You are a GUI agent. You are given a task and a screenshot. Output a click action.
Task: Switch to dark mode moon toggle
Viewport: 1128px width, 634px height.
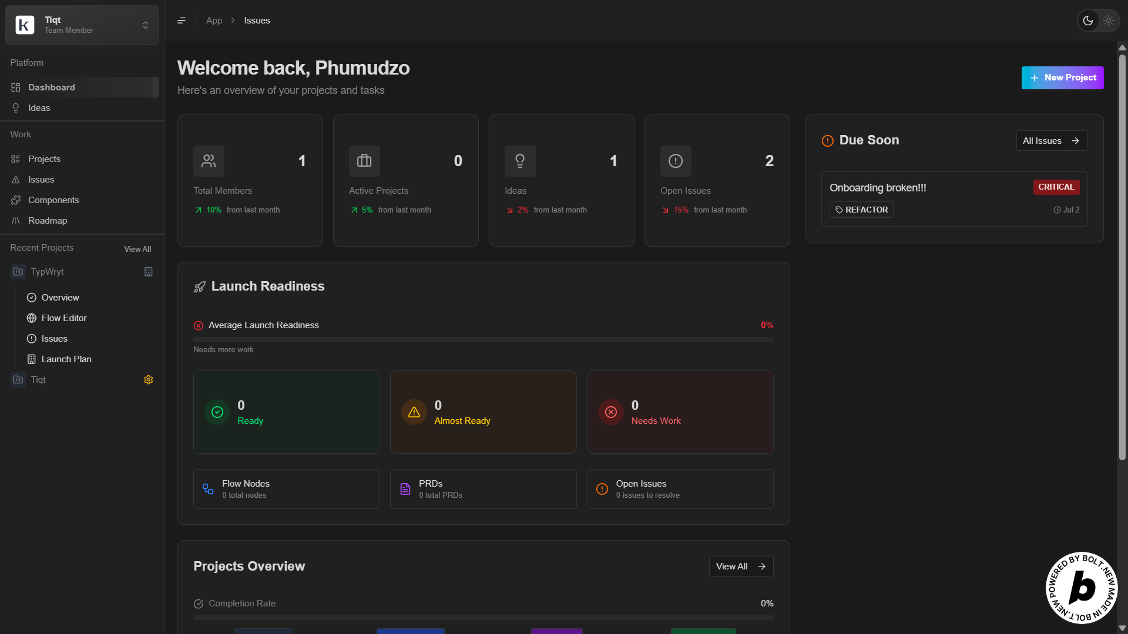point(1088,21)
